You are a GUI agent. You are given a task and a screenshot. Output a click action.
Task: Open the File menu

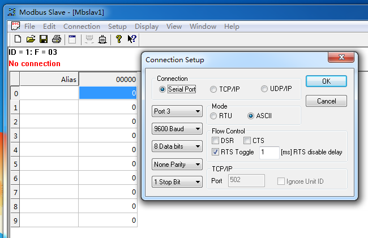(29, 26)
